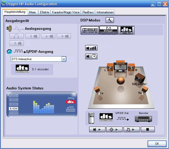Click the left front speaker L
This screenshot has height=149, width=169.
coord(110,67)
